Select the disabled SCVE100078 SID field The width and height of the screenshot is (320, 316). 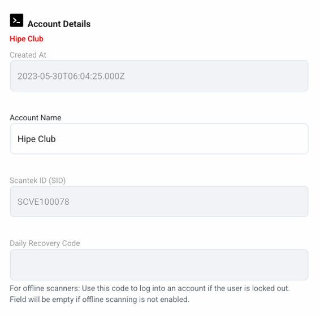159,201
